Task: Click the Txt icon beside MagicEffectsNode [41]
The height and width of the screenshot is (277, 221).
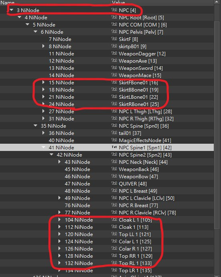Action: click(114, 140)
